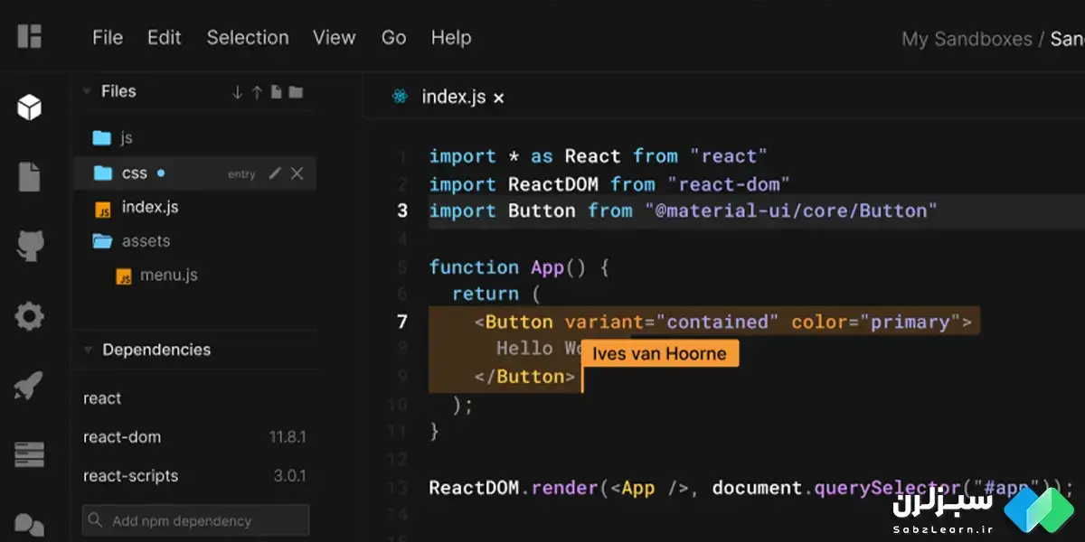Click the rocket deployment icon
This screenshot has height=542, width=1085.
30,386
